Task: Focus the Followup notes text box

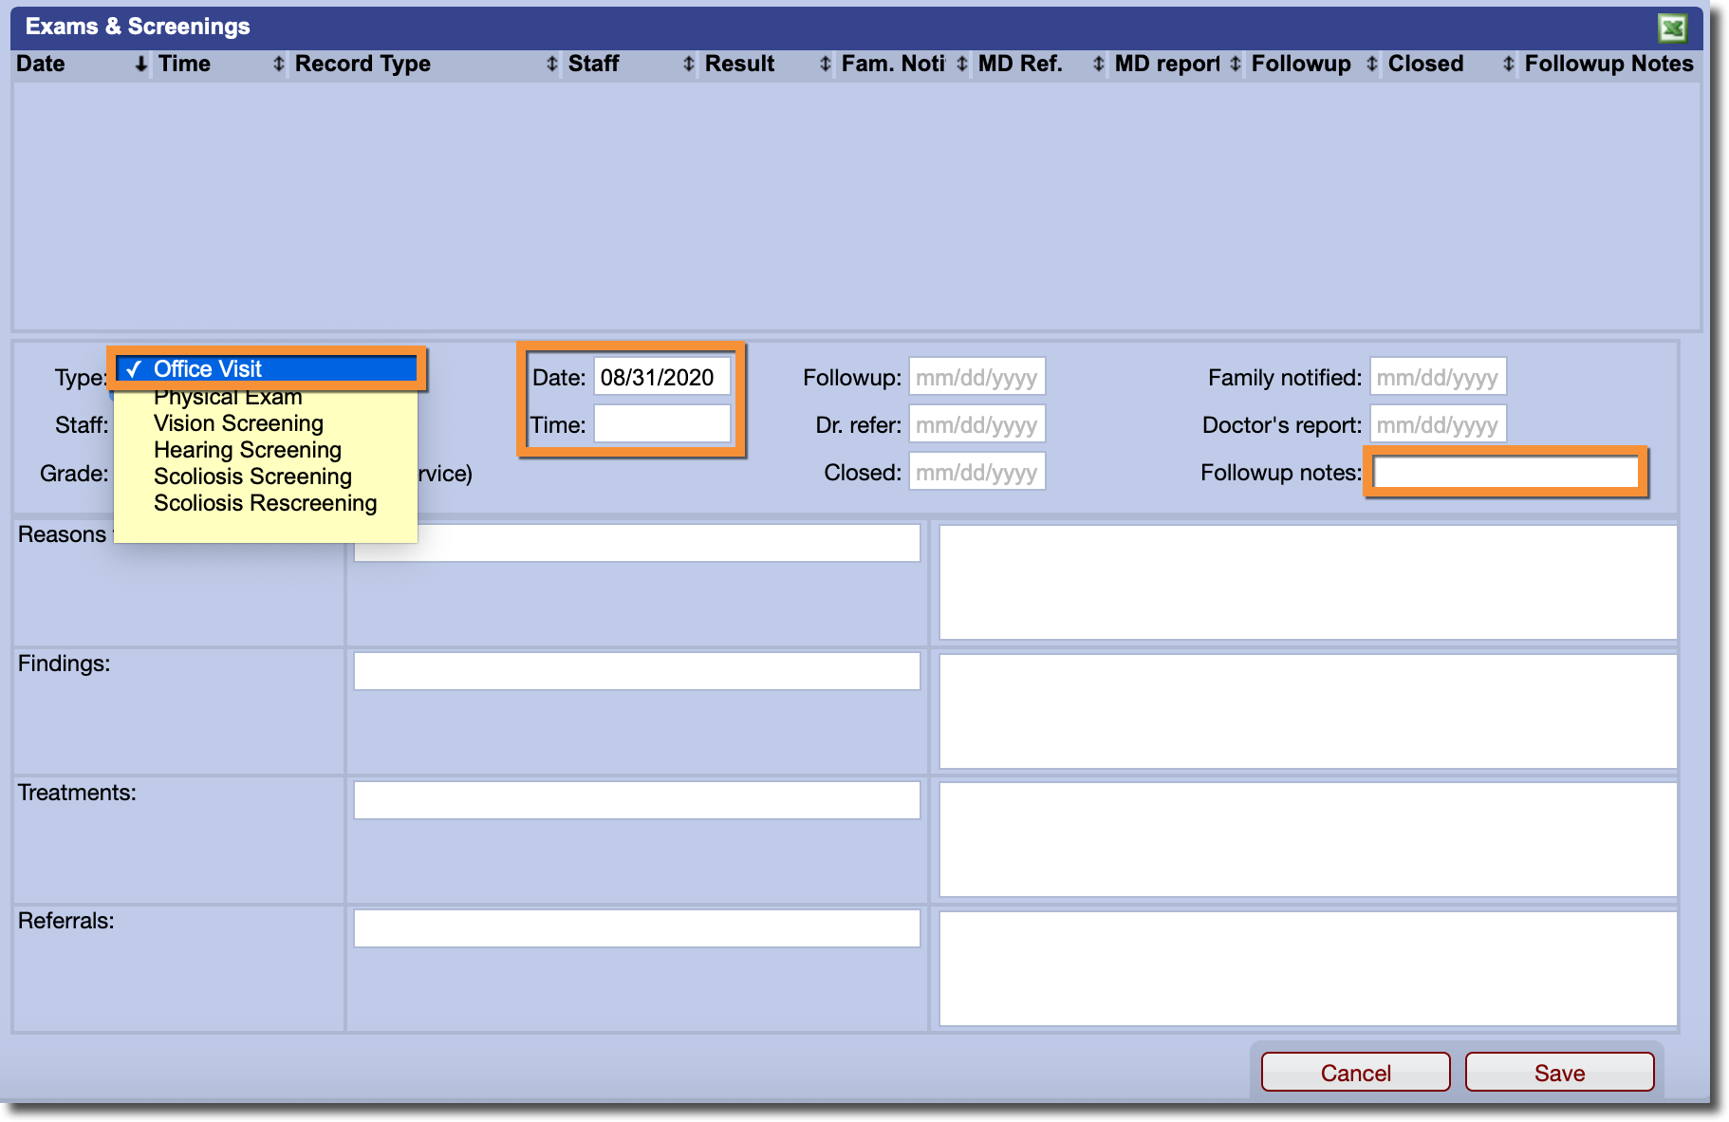Action: click(x=1505, y=472)
